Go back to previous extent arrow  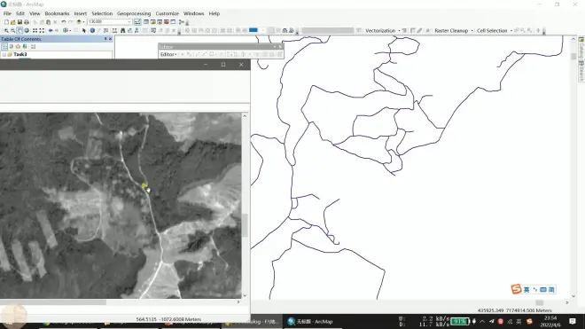coord(51,31)
